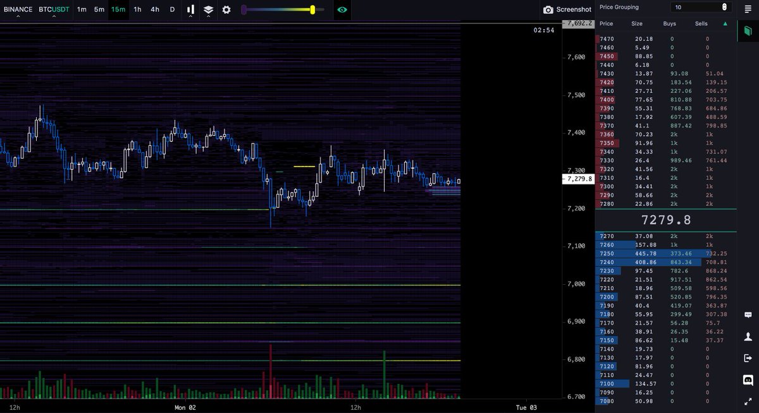Select the 7250 bid price row
The height and width of the screenshot is (413, 759).
tap(666, 253)
